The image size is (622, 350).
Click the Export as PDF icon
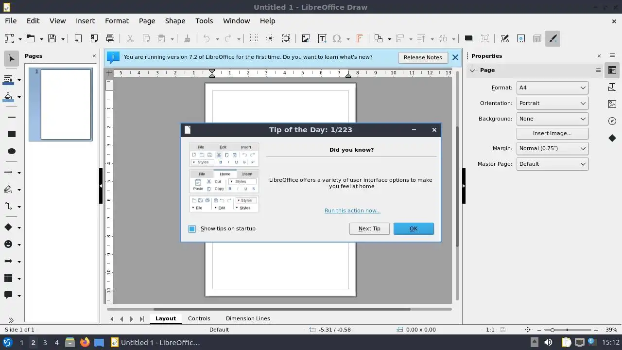[x=94, y=39]
